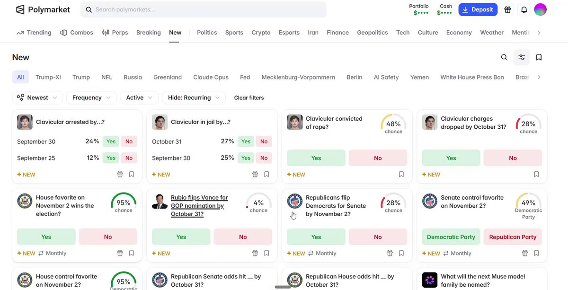
Task: Bookmark the Clavicular in jail market
Action: (266, 174)
